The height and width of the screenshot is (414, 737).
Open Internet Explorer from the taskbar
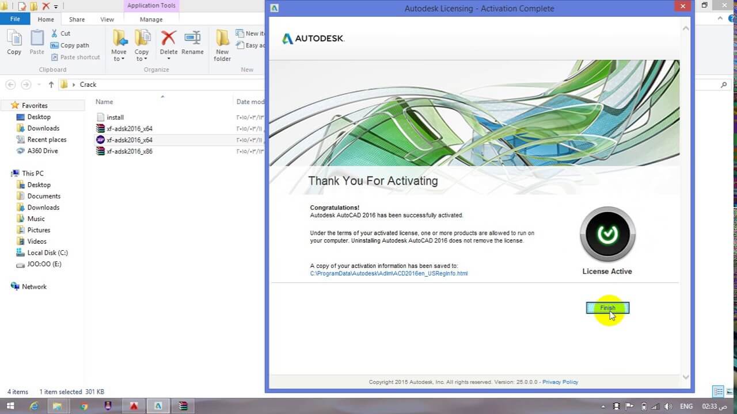34,406
